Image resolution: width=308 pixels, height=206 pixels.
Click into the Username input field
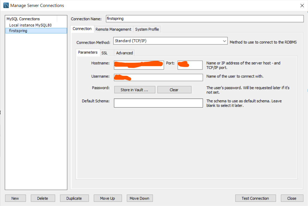click(x=158, y=77)
